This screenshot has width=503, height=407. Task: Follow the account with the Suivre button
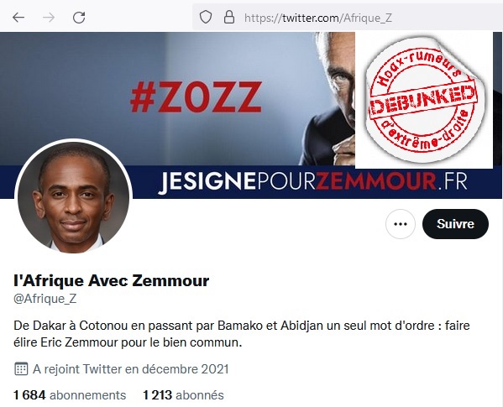[455, 224]
